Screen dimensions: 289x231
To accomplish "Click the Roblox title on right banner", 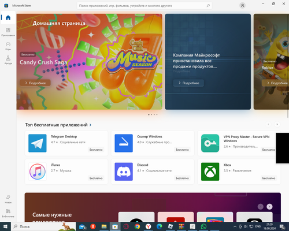I will (x=268, y=68).
